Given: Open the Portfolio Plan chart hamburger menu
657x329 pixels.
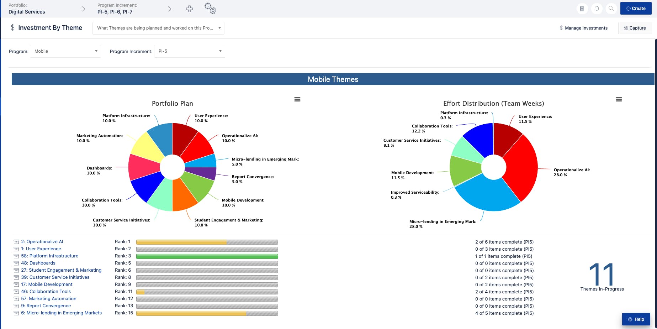Looking at the screenshot, I should 297,99.
